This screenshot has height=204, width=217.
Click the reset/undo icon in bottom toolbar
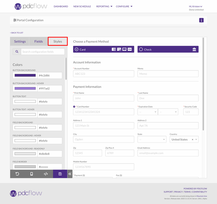[17, 174]
